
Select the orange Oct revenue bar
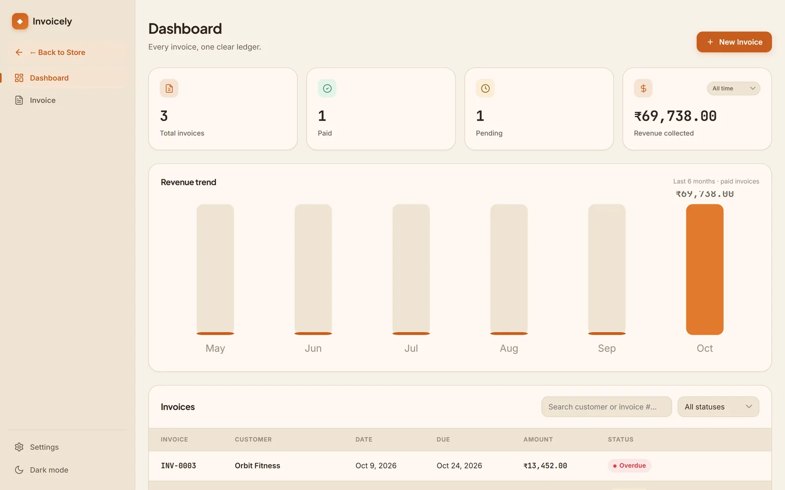tap(705, 269)
